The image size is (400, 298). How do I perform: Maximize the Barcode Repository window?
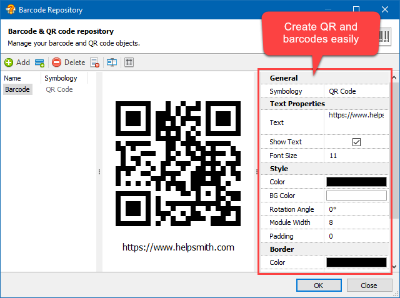tap(356, 10)
